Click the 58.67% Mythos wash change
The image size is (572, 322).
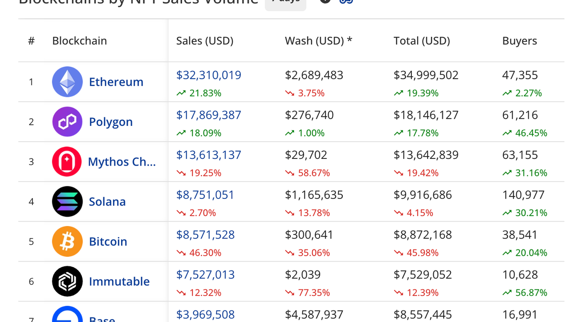click(x=307, y=173)
